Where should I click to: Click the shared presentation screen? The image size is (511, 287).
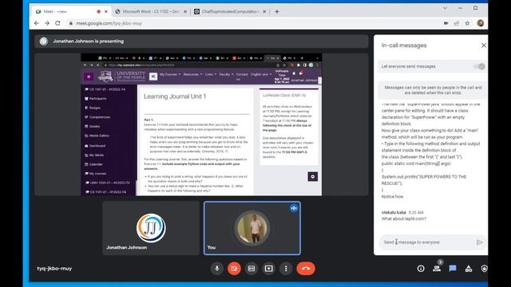(x=201, y=124)
